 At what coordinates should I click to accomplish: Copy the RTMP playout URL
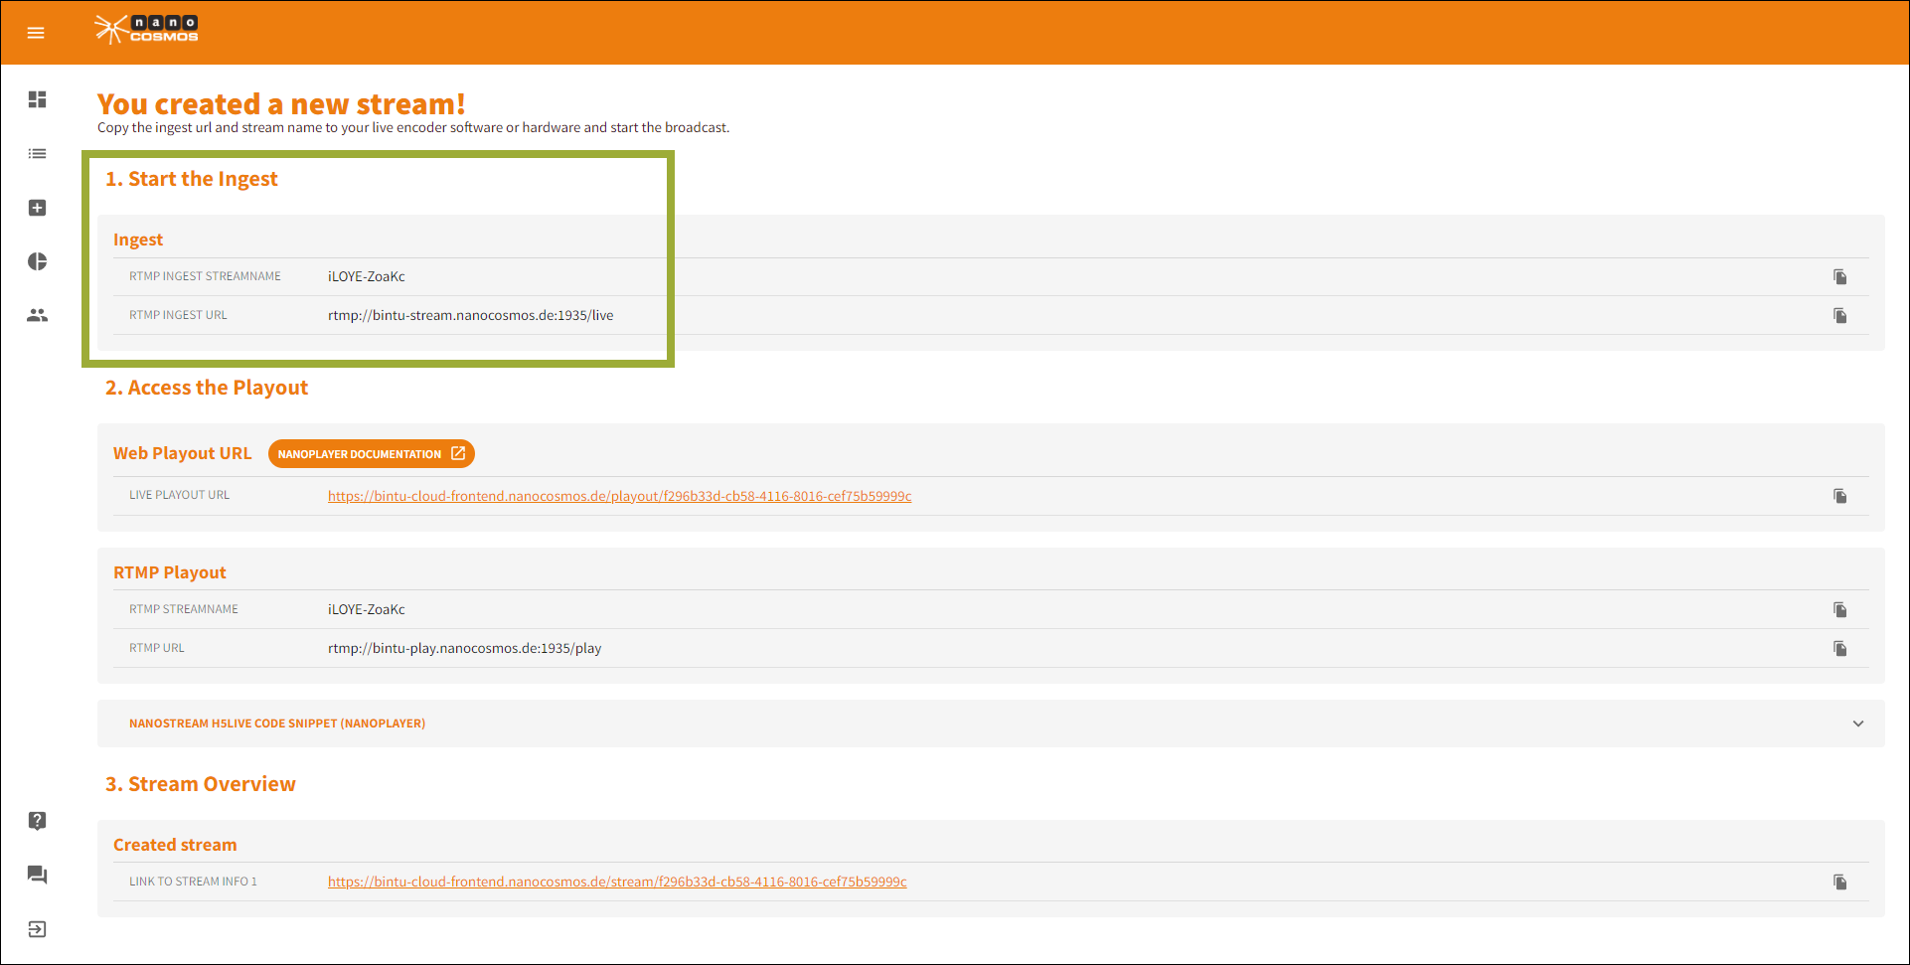coord(1839,649)
